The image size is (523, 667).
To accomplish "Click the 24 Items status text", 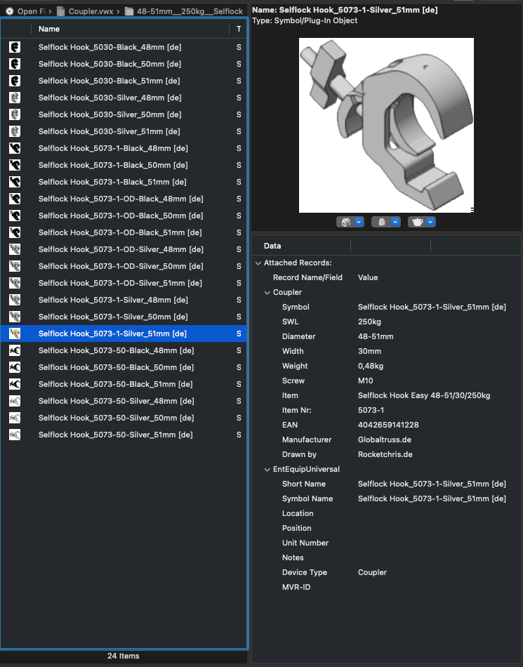I will click(124, 656).
